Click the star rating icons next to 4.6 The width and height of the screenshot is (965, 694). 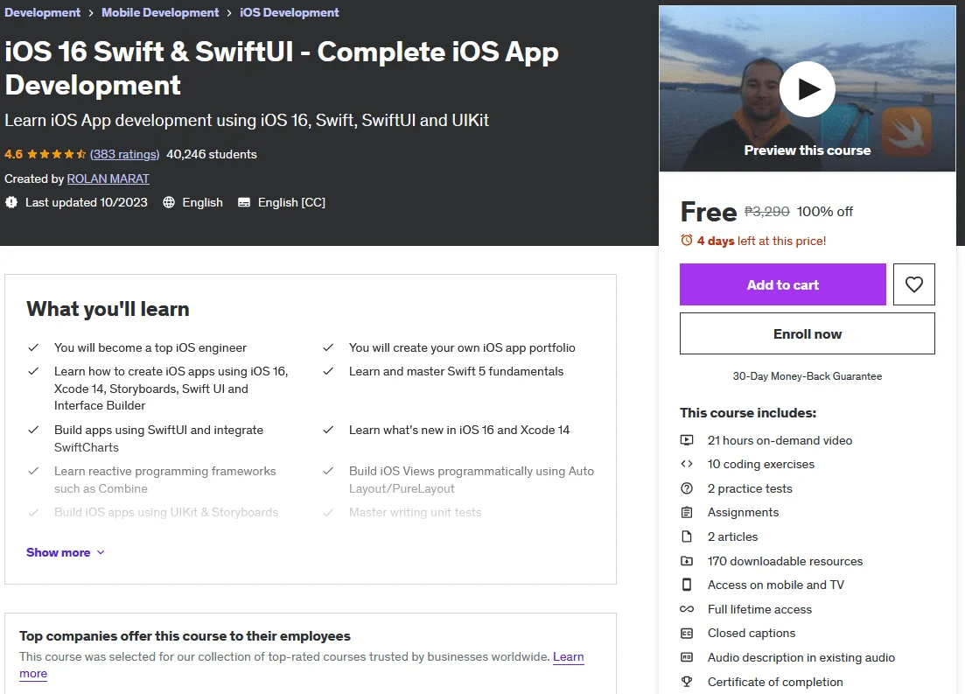(57, 154)
